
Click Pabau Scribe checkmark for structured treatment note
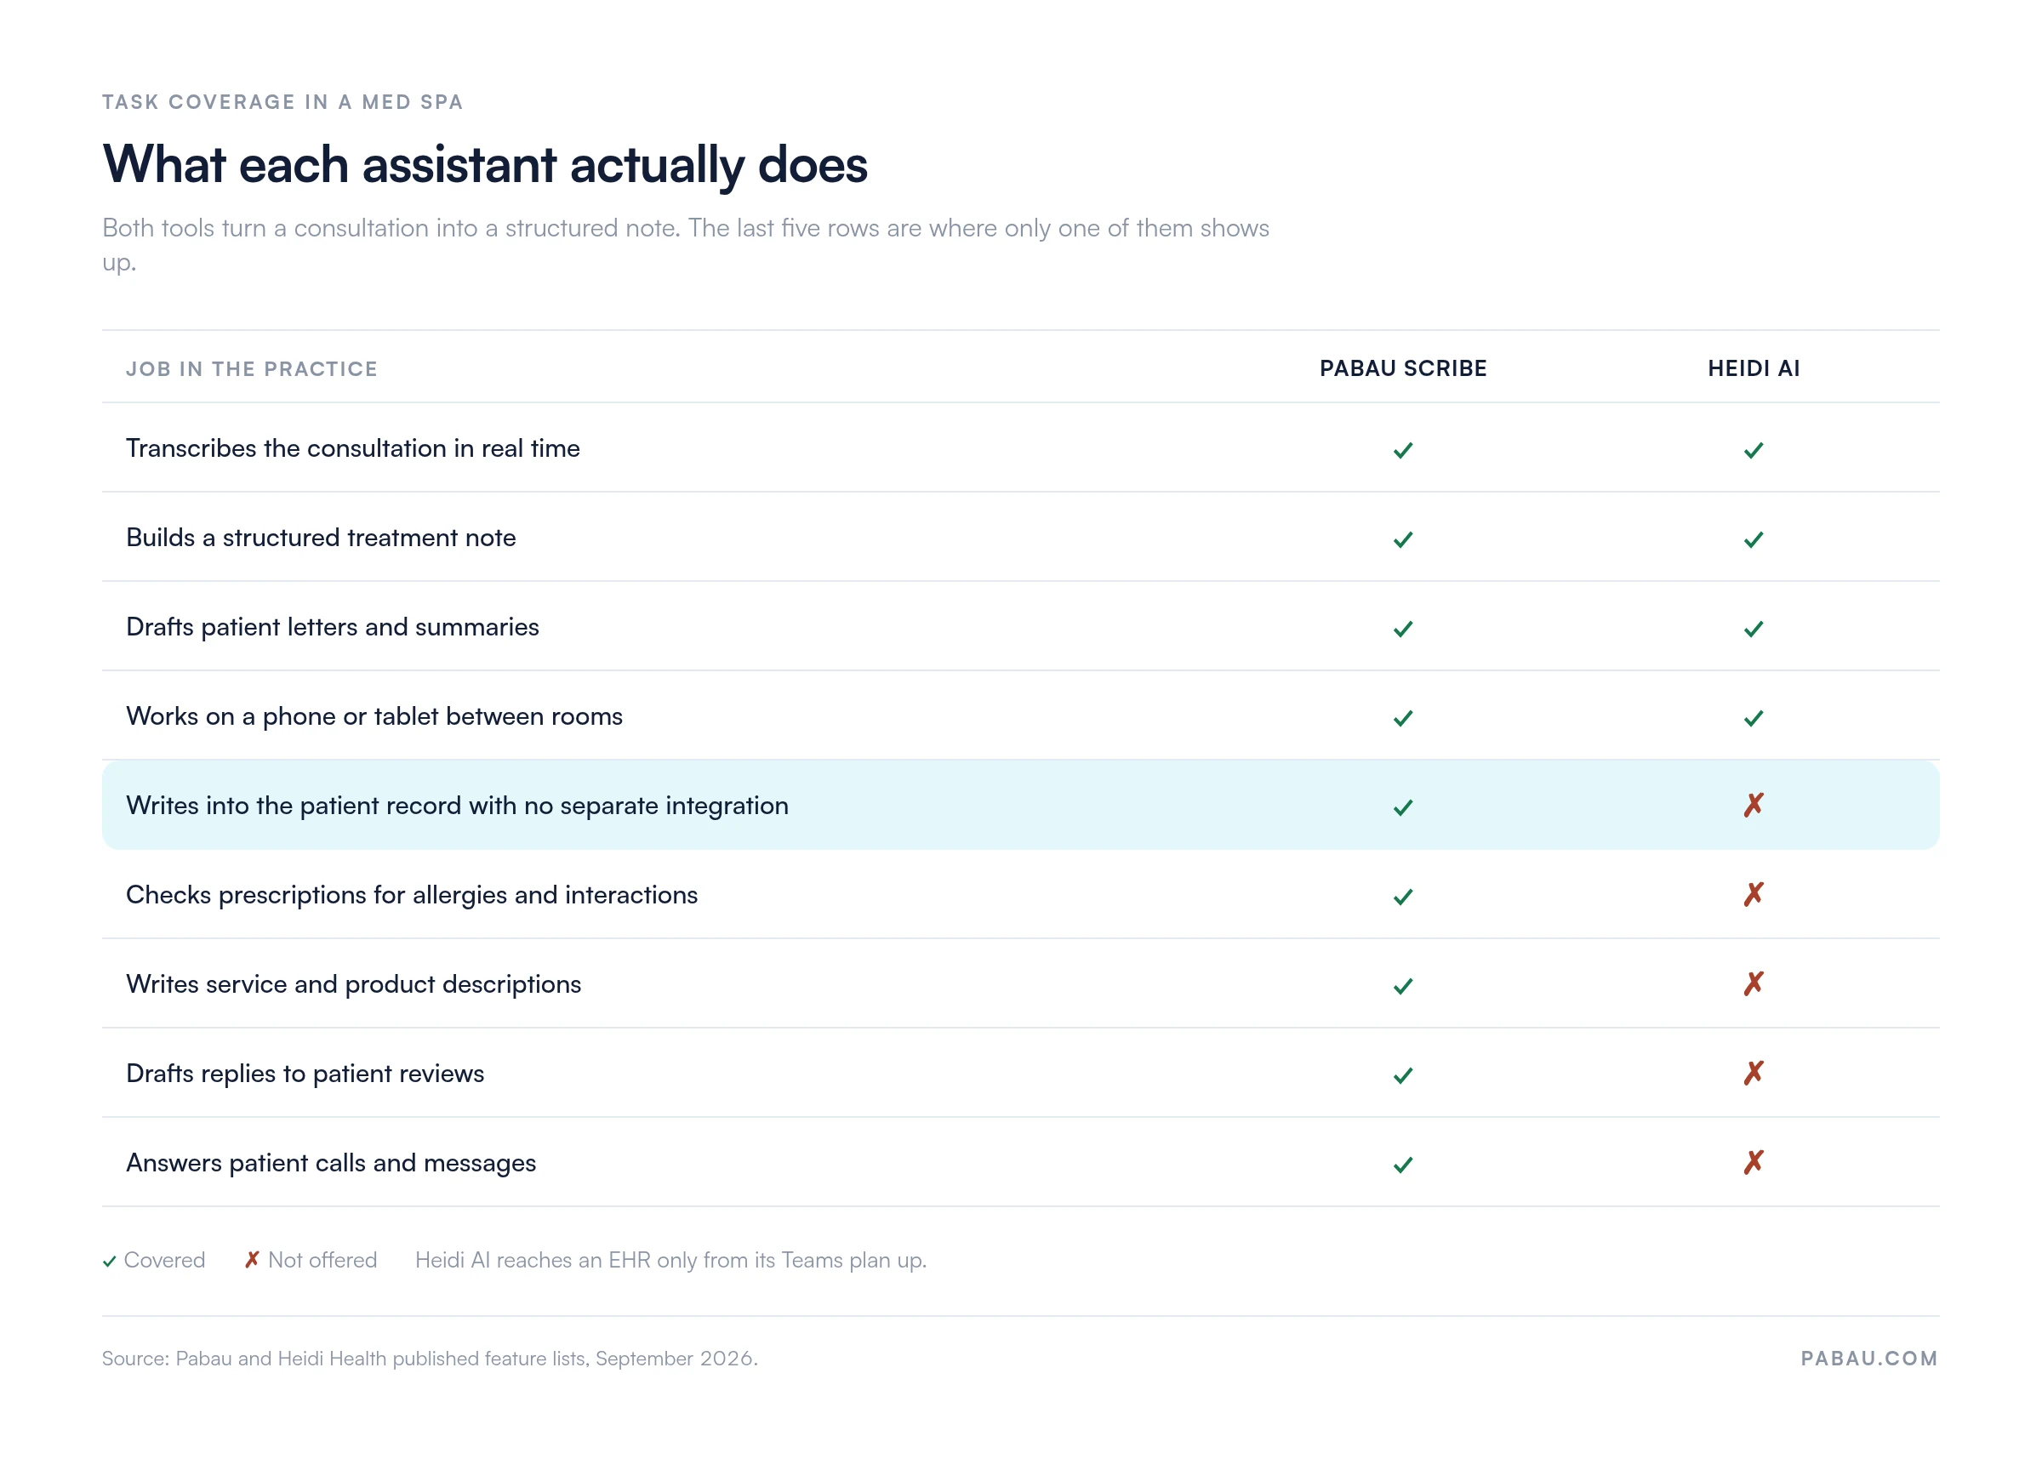point(1403,539)
